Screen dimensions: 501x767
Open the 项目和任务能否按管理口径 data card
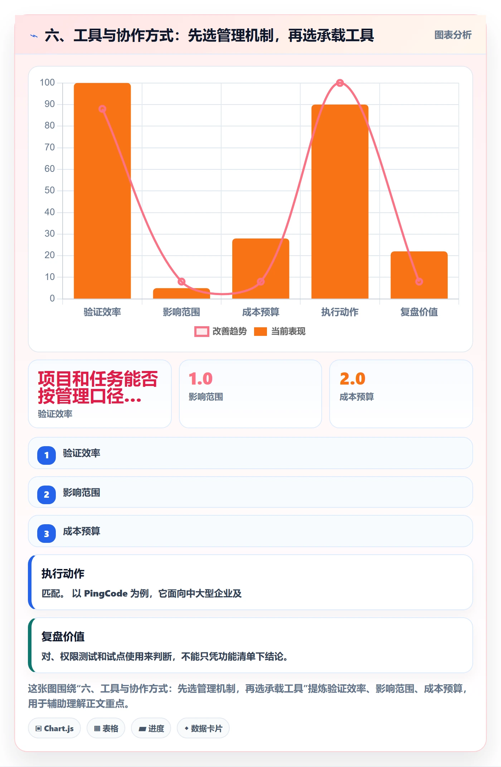100,394
